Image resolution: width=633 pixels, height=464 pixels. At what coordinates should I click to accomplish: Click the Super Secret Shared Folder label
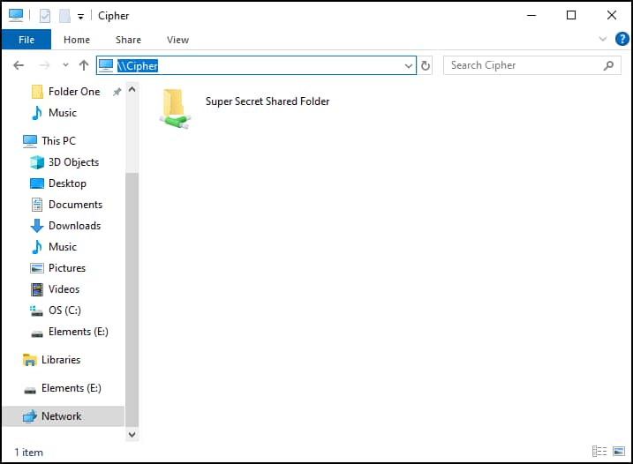click(x=268, y=101)
